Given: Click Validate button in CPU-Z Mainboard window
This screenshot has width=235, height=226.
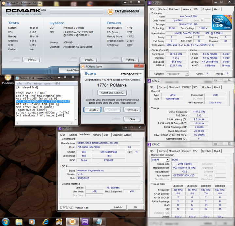Looking at the screenshot, I should [x=118, y=207].
